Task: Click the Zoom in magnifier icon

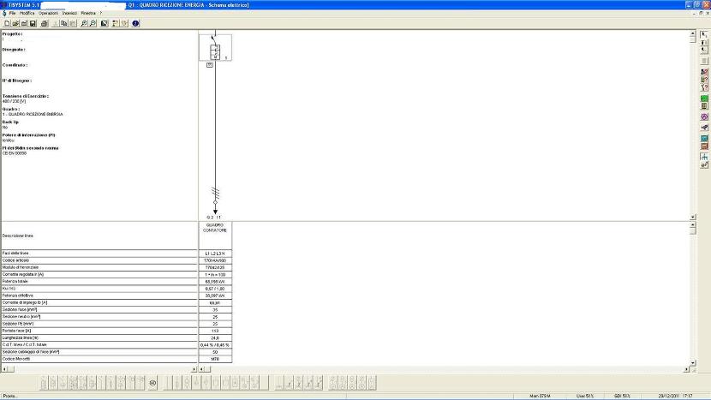Action: pos(83,23)
